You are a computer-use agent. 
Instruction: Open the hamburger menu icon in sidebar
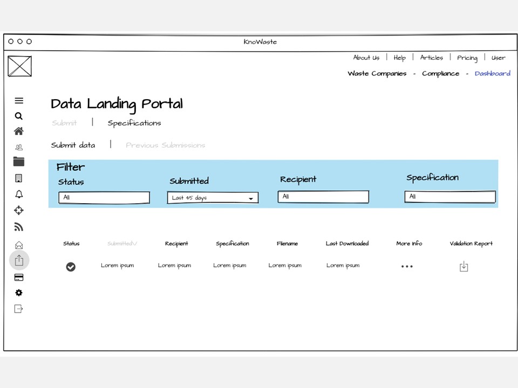19,101
